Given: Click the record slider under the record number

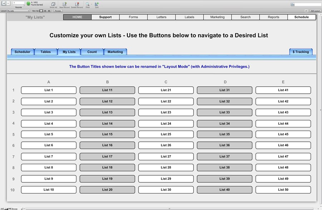Looking at the screenshot, I should [19, 5].
